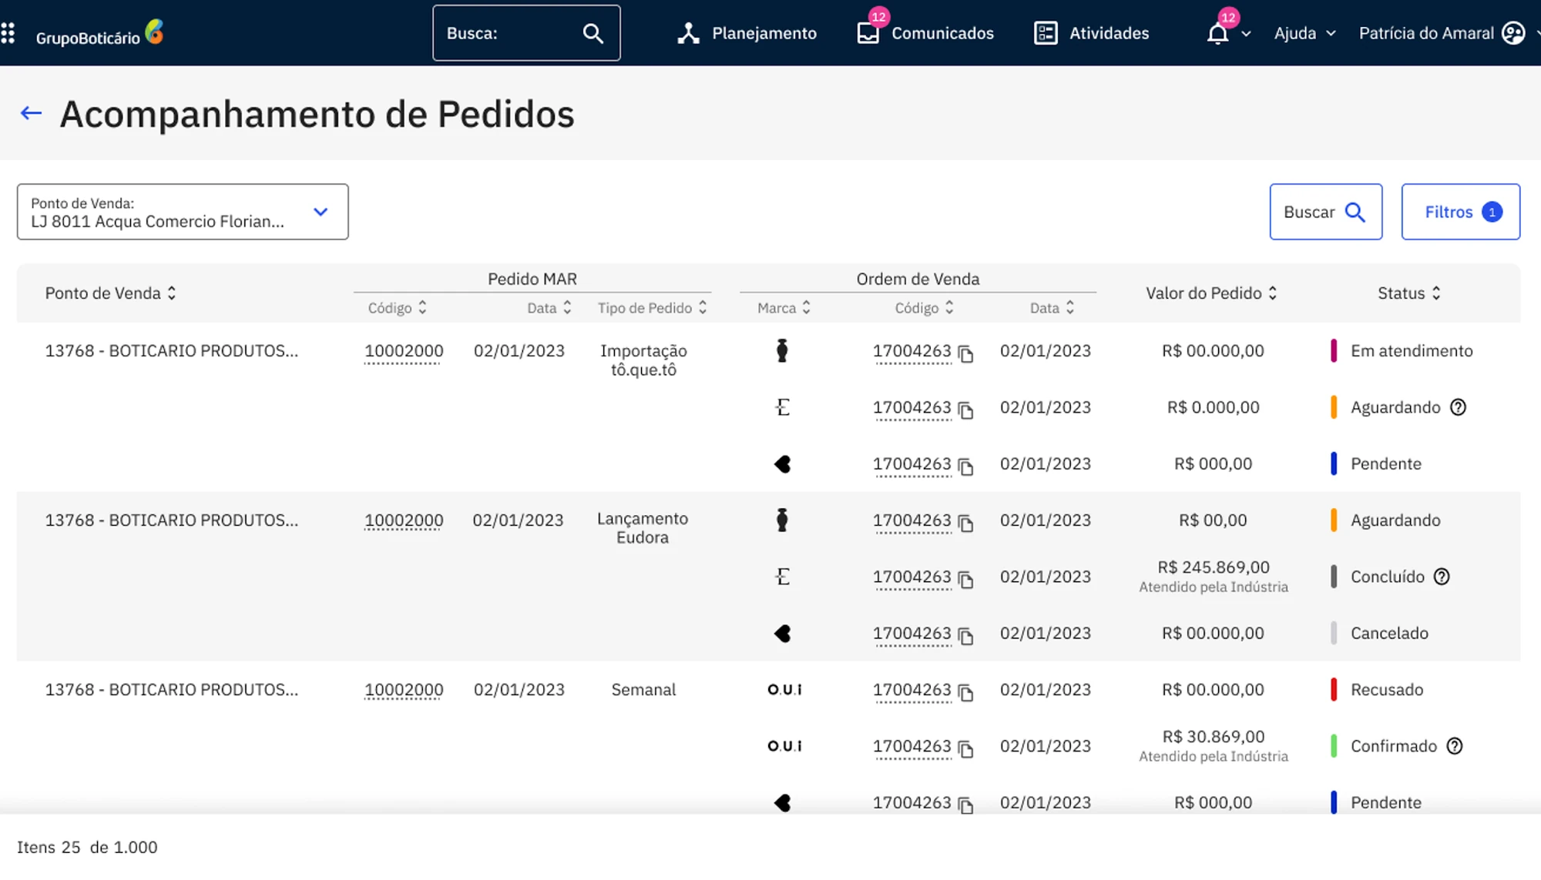
Task: Copy code of Cancelado order
Action: 965,635
